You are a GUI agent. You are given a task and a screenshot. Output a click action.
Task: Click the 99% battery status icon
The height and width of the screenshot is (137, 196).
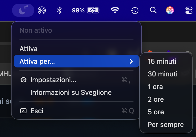[86, 10]
